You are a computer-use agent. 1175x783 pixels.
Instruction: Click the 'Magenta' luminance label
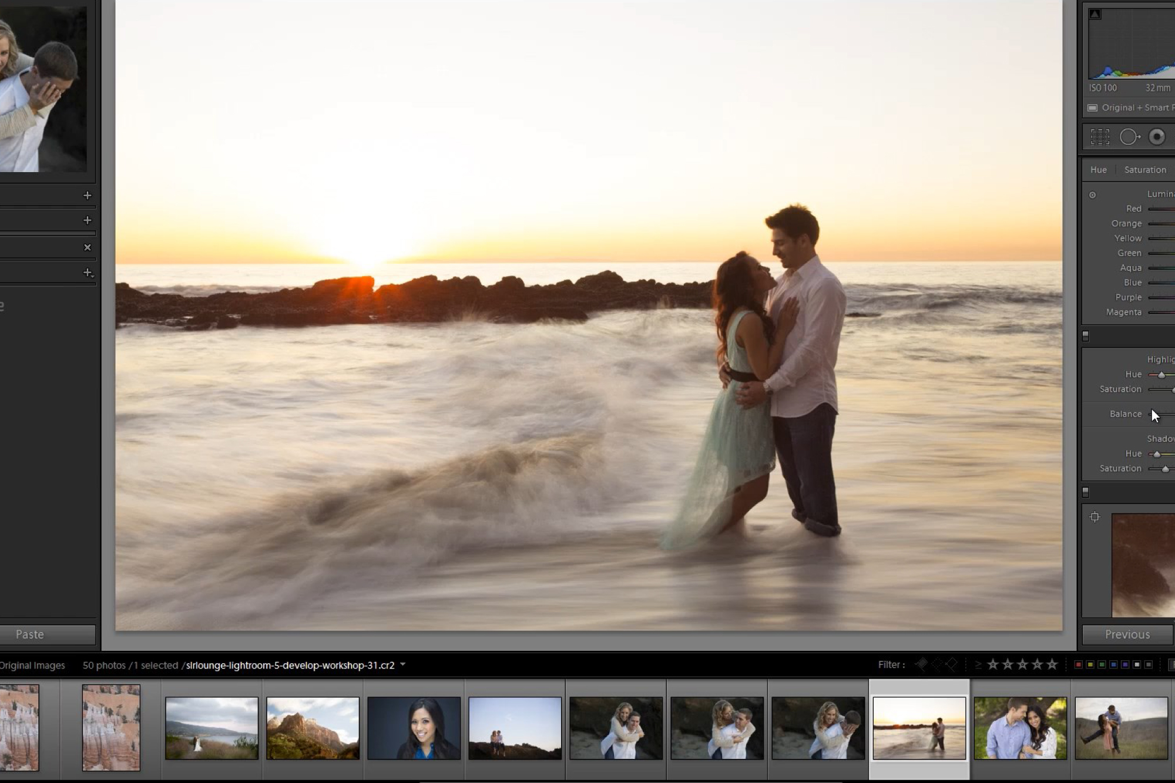click(x=1124, y=312)
